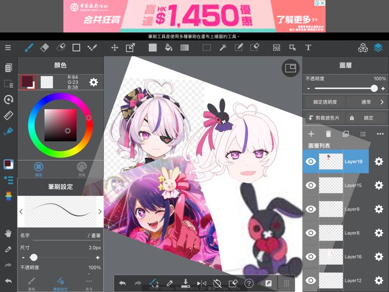Toggle 剪裁遮色片 clipping mask
The image size is (389, 292).
[x=324, y=118]
